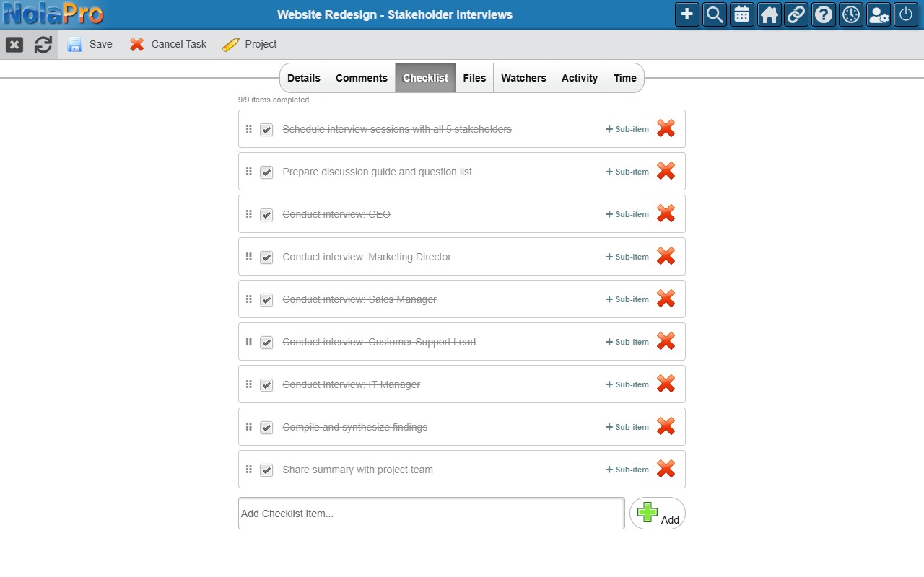924x577 pixels.
Task: Select the Checklist tab
Action: click(x=425, y=78)
